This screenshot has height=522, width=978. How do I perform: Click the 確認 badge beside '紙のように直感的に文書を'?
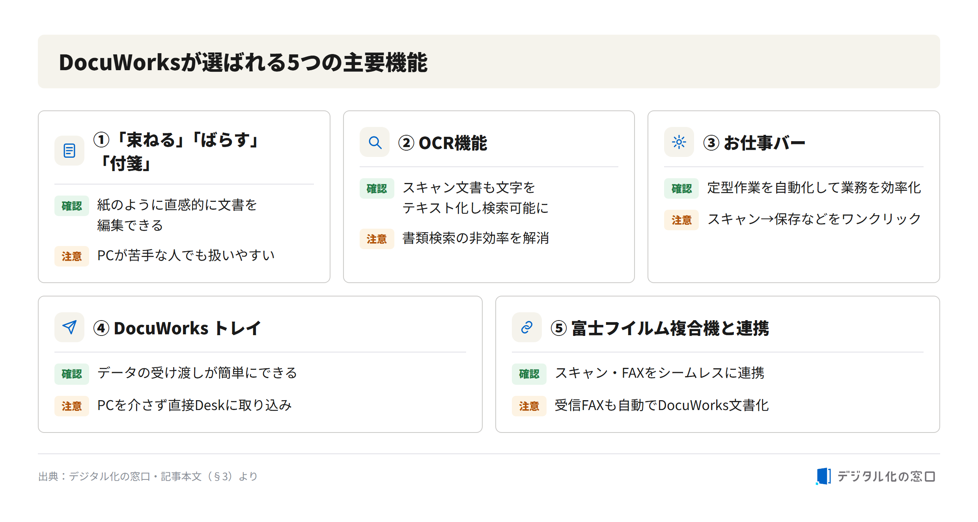pos(72,206)
